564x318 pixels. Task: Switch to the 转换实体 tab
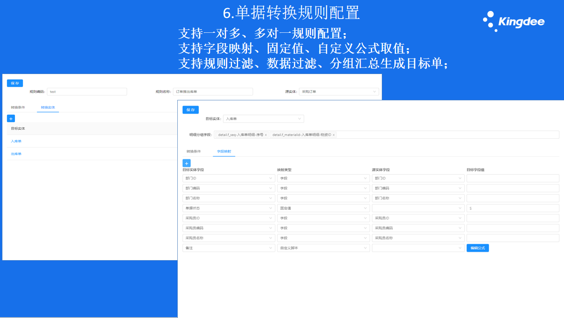pyautogui.click(x=48, y=108)
